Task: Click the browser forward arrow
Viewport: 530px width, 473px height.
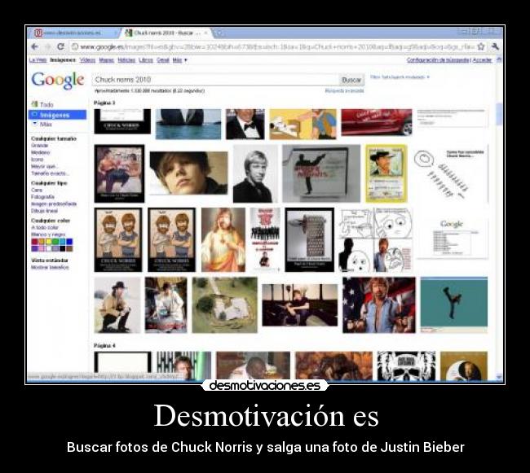Action: click(x=47, y=46)
